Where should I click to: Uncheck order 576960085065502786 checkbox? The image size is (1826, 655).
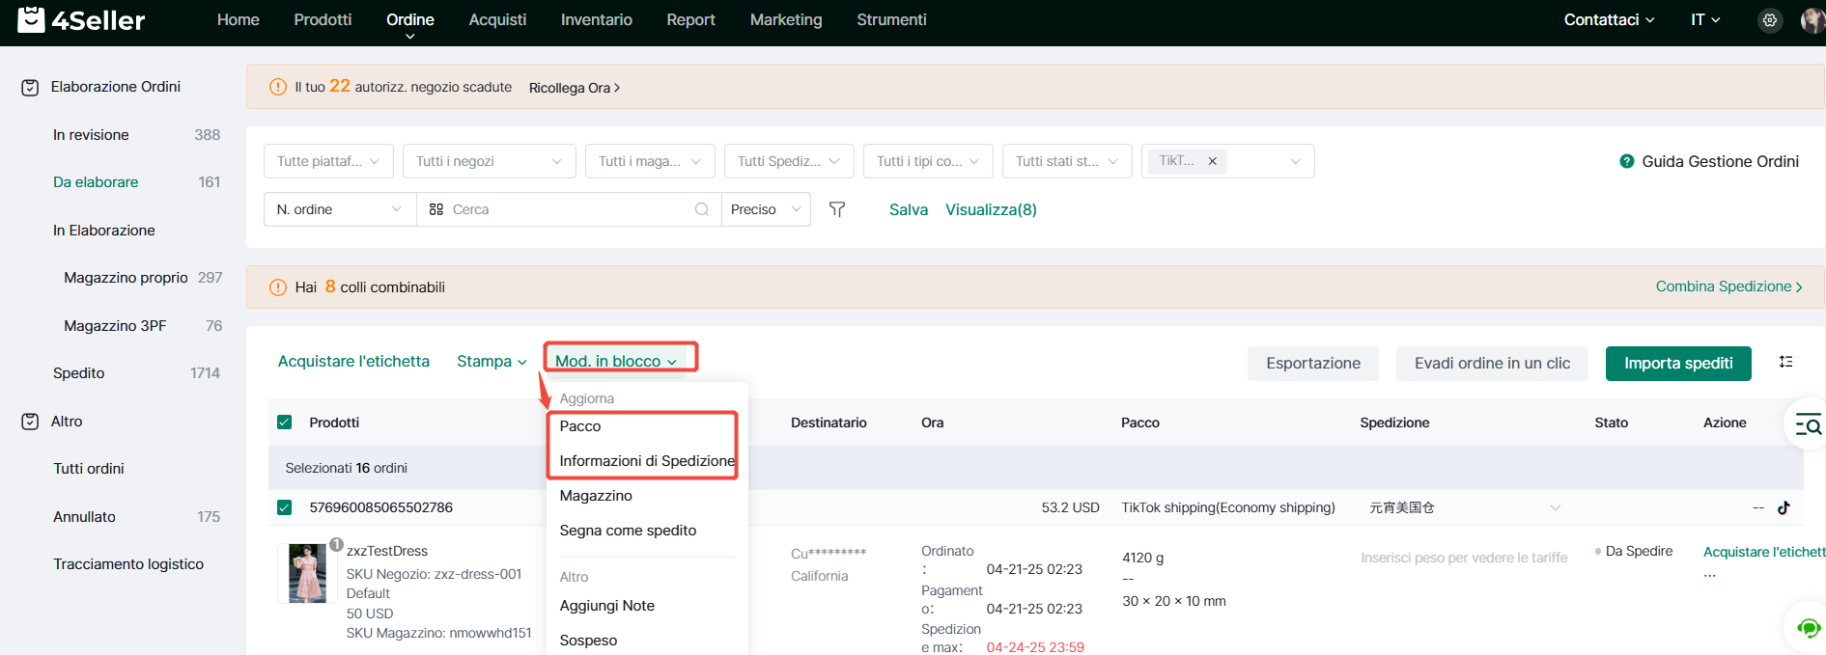pyautogui.click(x=285, y=507)
